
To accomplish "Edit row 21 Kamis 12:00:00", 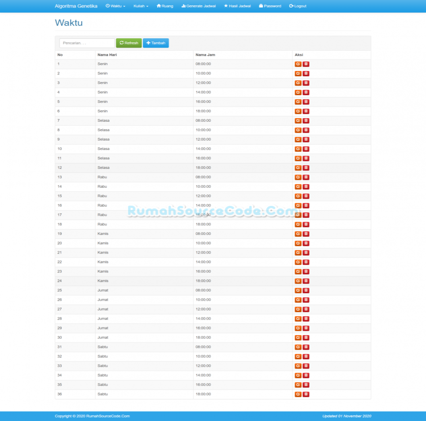I will click(x=298, y=253).
